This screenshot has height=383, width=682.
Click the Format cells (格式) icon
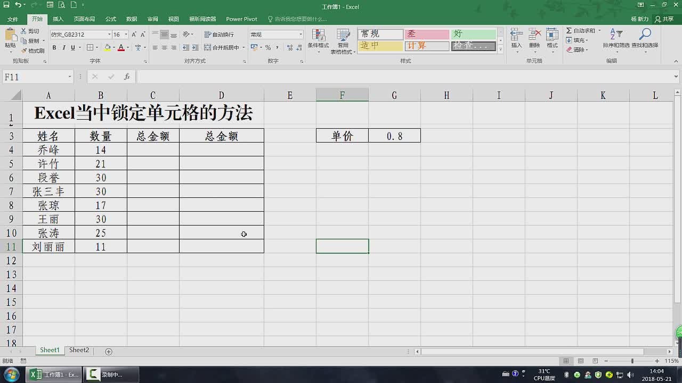tap(552, 35)
